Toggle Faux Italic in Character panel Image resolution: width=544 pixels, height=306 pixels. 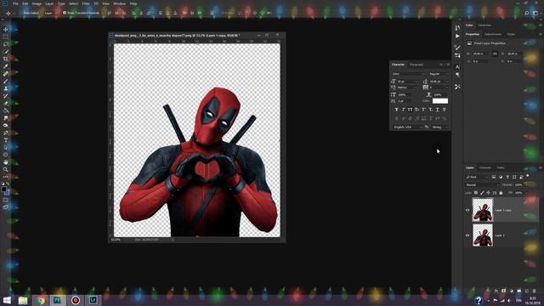click(x=403, y=110)
